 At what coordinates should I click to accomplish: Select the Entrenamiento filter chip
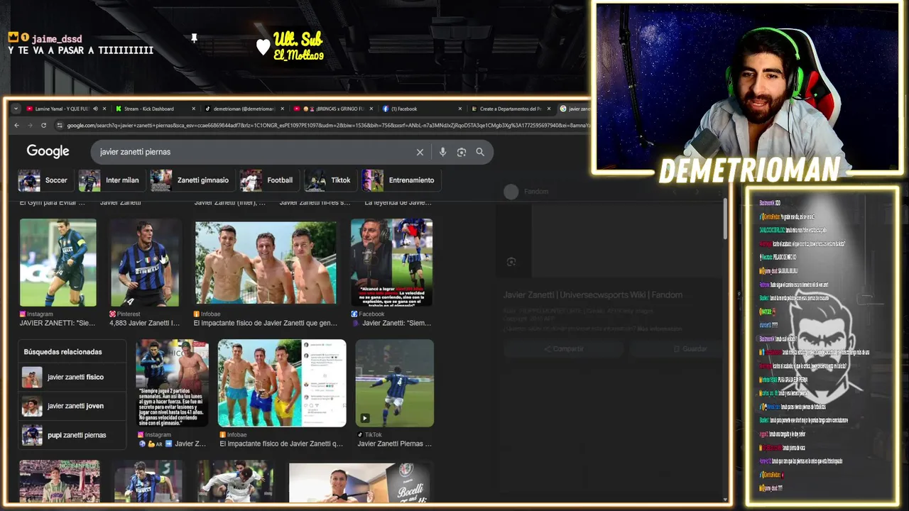[401, 180]
